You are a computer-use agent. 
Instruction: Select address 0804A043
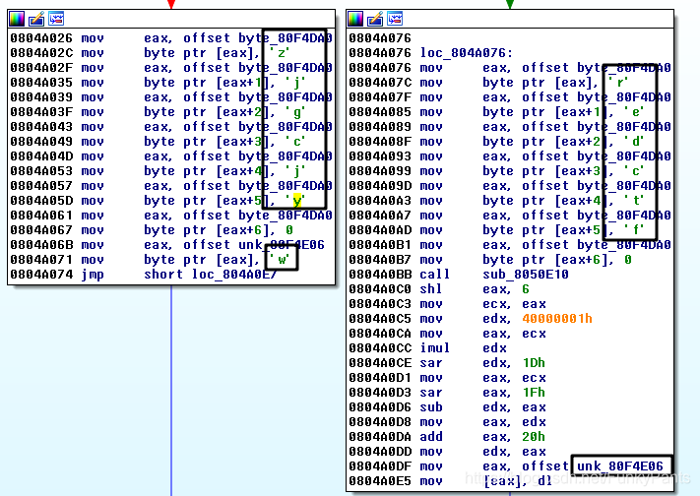click(41, 127)
